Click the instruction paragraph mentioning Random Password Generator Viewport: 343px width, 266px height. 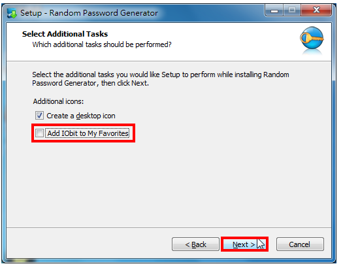pyautogui.click(x=161, y=78)
